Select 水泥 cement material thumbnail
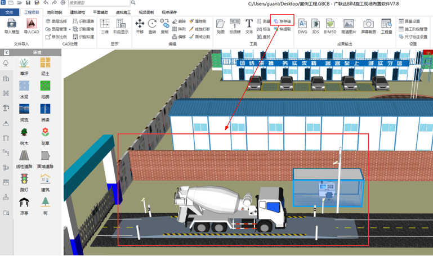The width and height of the screenshot is (433, 256). click(x=24, y=86)
